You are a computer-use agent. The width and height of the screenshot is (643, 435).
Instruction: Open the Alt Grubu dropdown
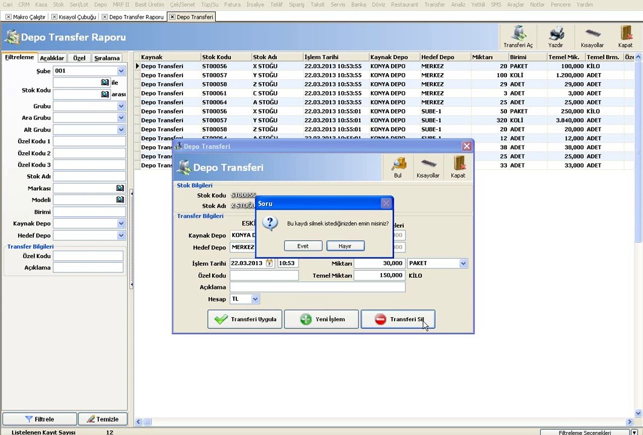(121, 129)
